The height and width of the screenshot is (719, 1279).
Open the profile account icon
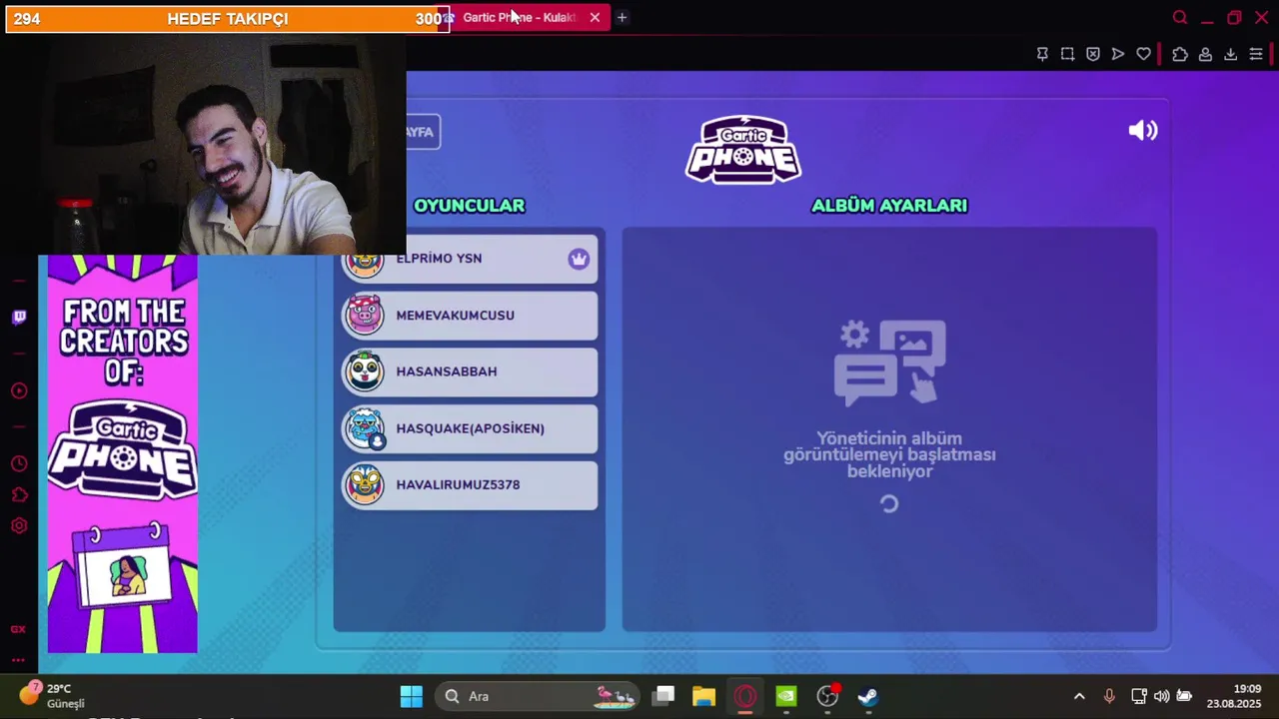(1205, 54)
